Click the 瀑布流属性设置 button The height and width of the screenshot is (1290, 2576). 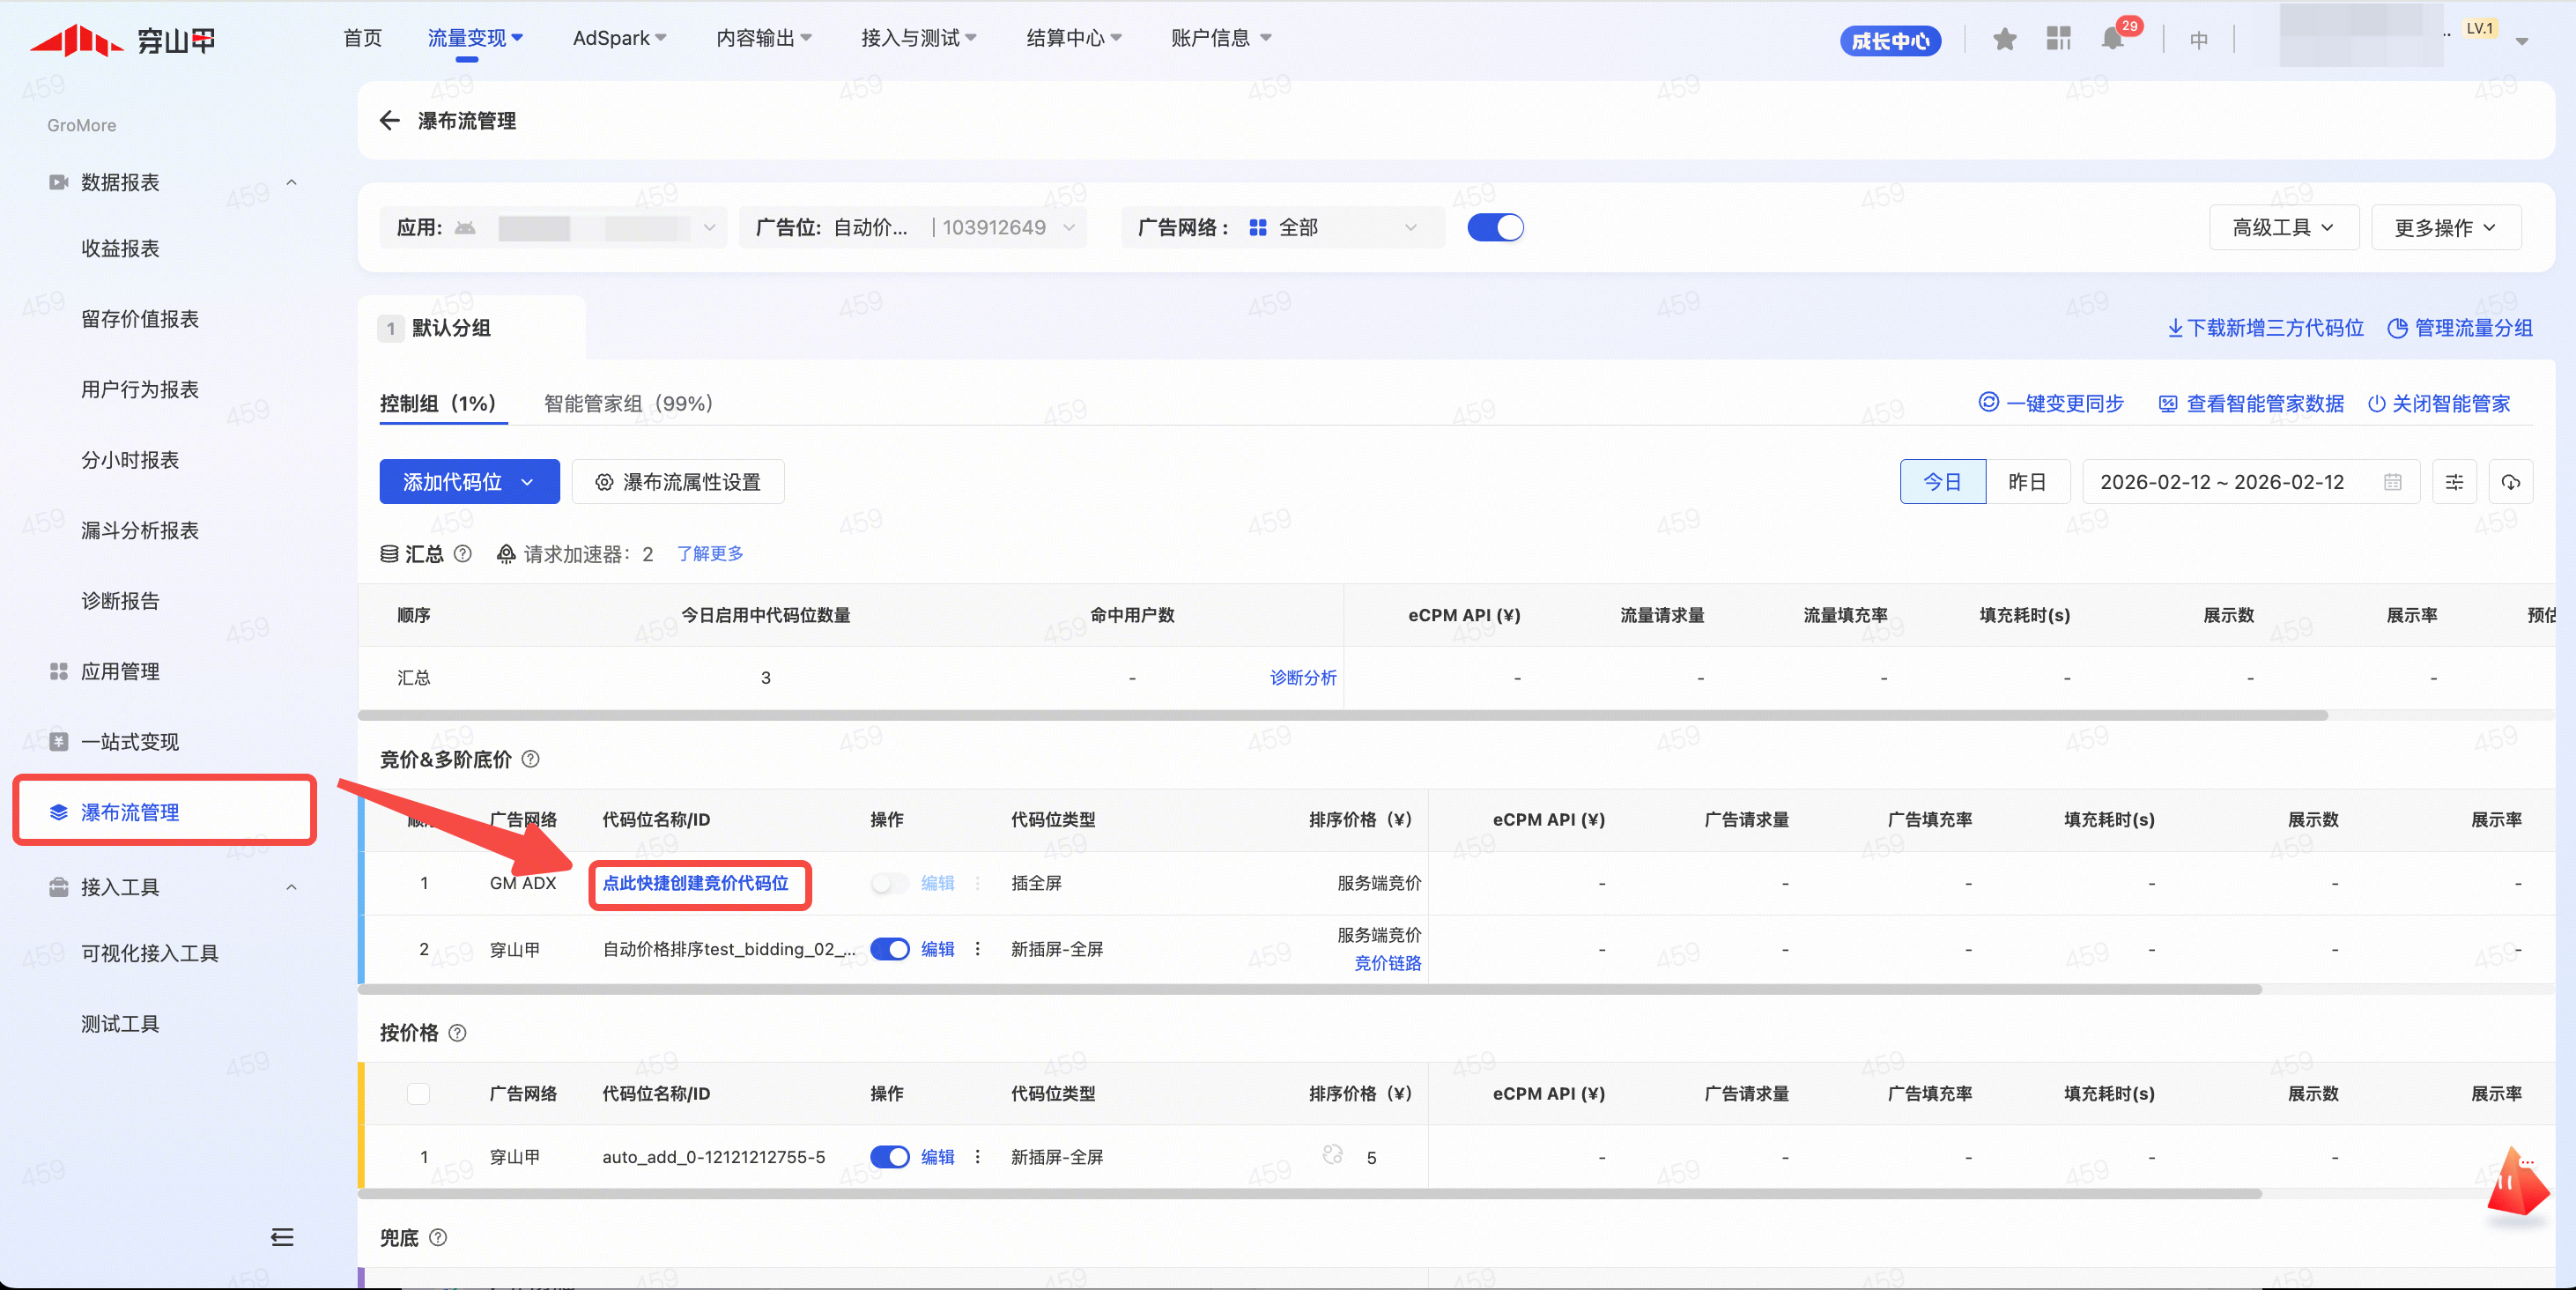click(x=678, y=482)
